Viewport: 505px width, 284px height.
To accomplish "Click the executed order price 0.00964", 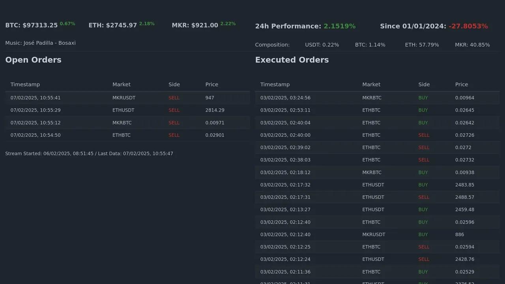I will [465, 98].
